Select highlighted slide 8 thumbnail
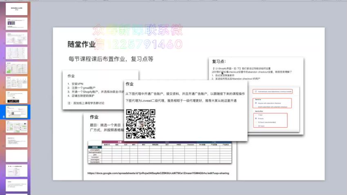 (x=16, y=112)
